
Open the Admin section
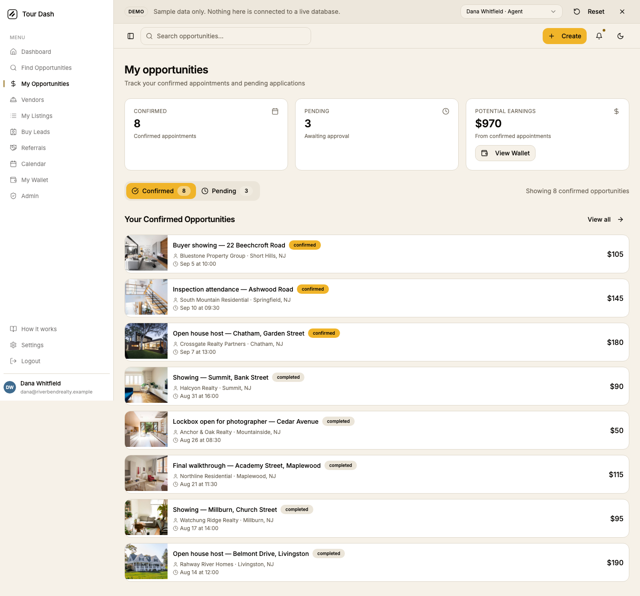point(56,196)
